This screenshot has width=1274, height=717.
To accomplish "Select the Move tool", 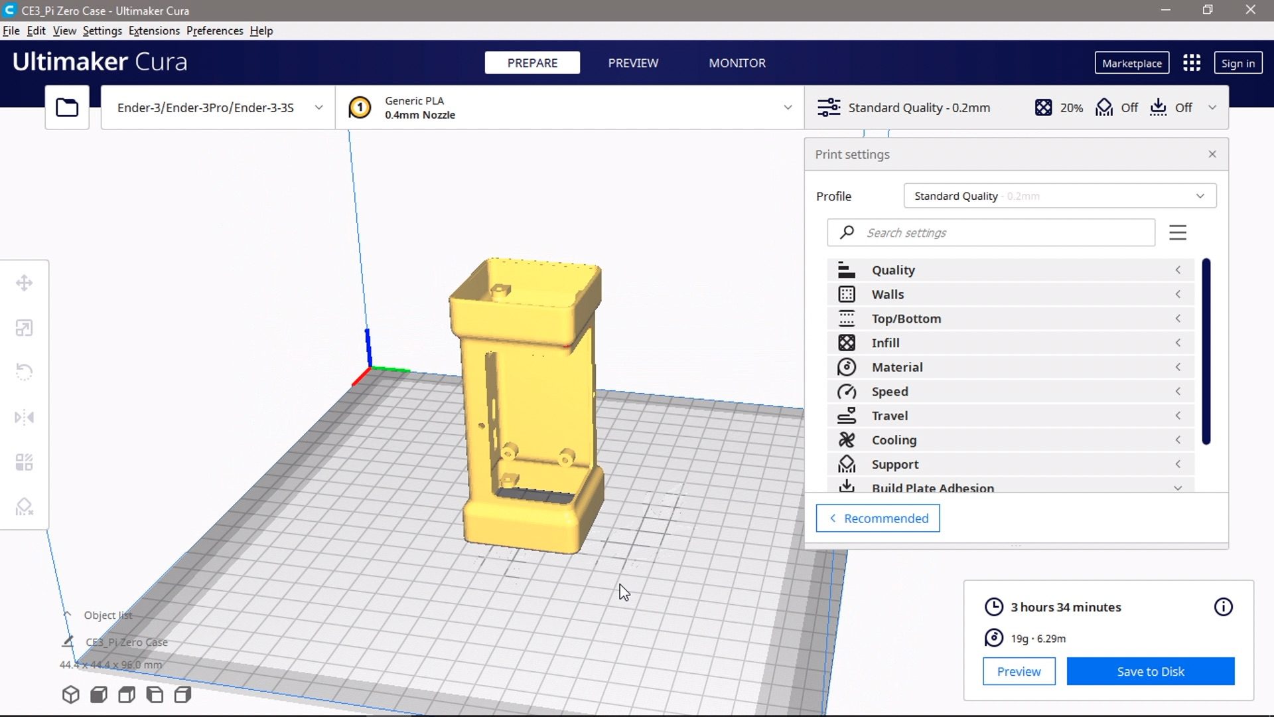I will click(x=25, y=283).
